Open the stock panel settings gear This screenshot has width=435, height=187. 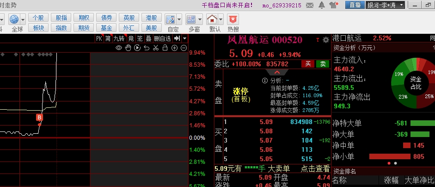[326, 40]
